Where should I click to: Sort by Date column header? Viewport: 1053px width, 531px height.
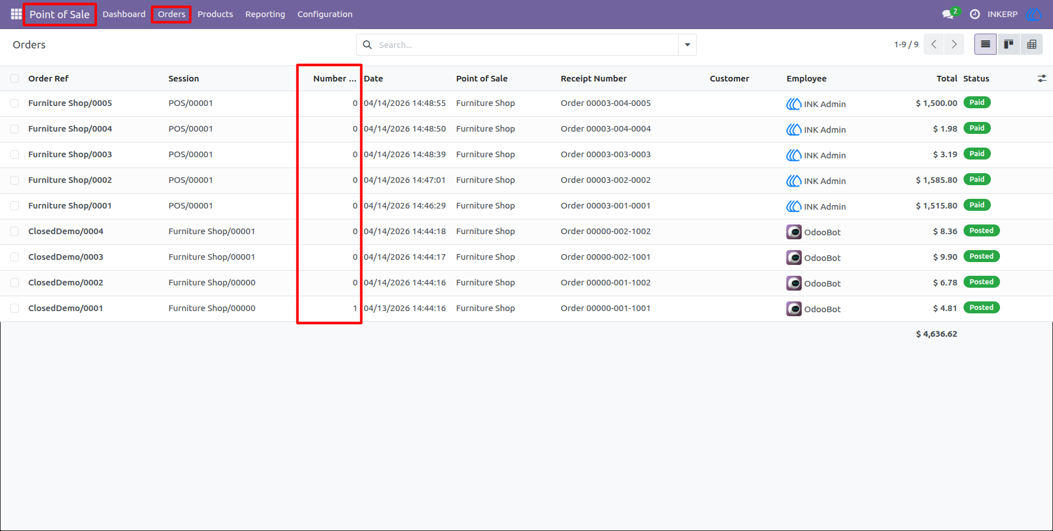374,79
